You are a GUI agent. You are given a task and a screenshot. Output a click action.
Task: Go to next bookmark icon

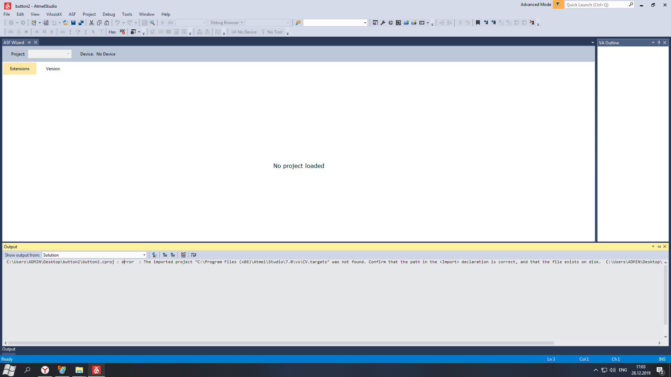click(493, 23)
